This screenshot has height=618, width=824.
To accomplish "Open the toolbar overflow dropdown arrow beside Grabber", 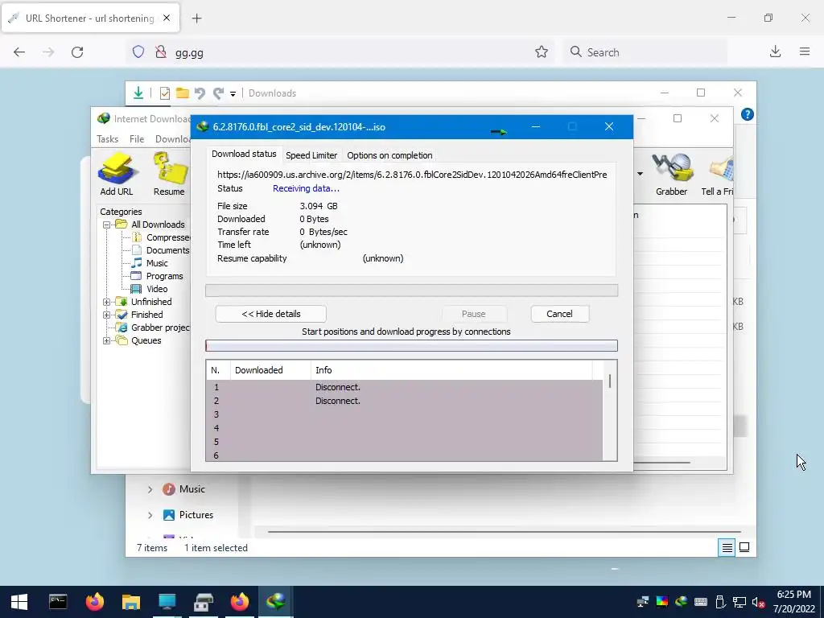I will pyautogui.click(x=640, y=174).
